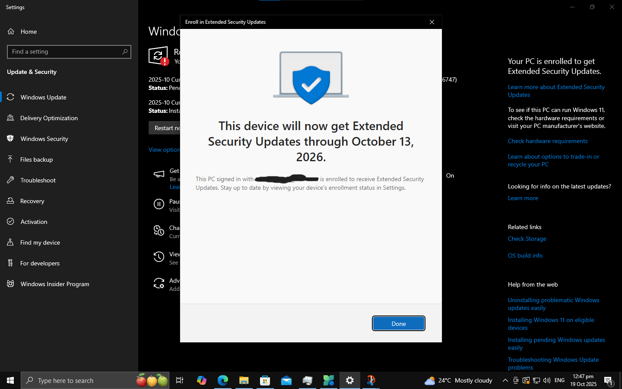Launch Copilot from the taskbar
The height and width of the screenshot is (389, 622).
tap(201, 380)
